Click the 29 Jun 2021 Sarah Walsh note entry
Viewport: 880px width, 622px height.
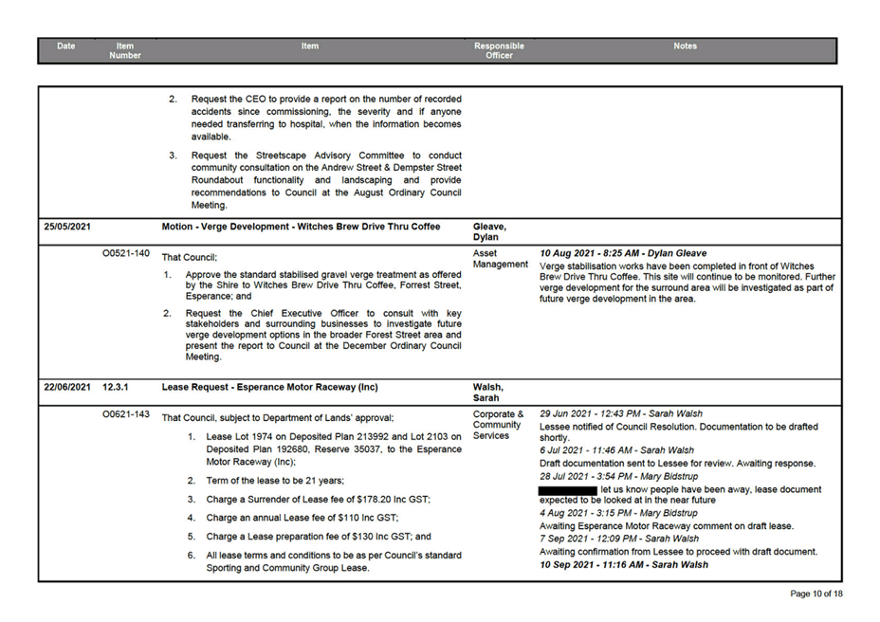(x=621, y=414)
